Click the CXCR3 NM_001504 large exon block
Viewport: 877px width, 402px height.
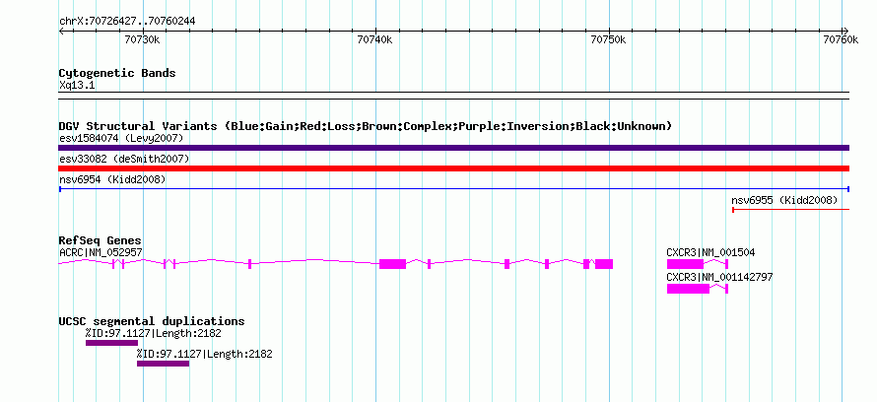(x=685, y=264)
